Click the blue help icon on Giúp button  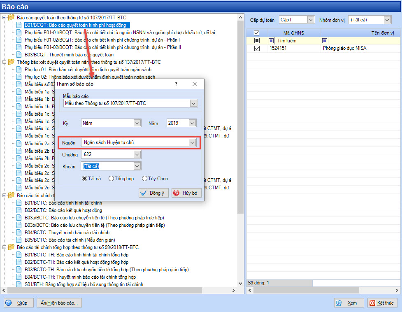pos(8,303)
